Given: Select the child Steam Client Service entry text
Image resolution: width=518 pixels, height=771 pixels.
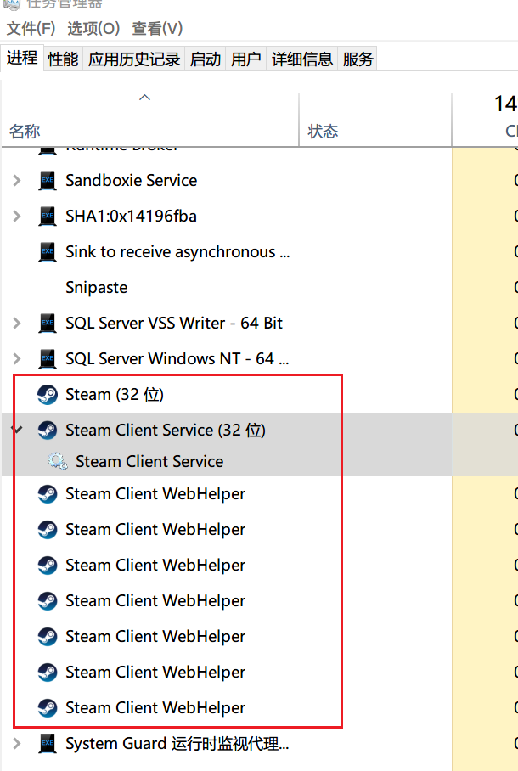Looking at the screenshot, I should pyautogui.click(x=149, y=461).
